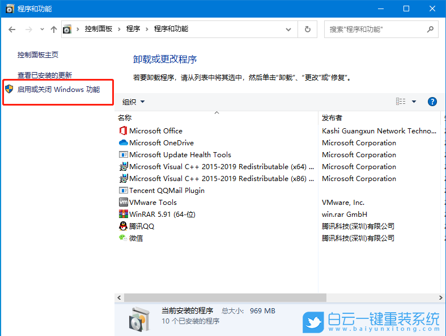Select 控制面板 in the breadcrumb path
The image size is (446, 336).
point(99,29)
